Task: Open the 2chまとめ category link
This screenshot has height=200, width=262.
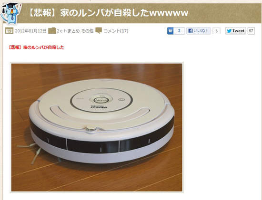Action: [68, 31]
